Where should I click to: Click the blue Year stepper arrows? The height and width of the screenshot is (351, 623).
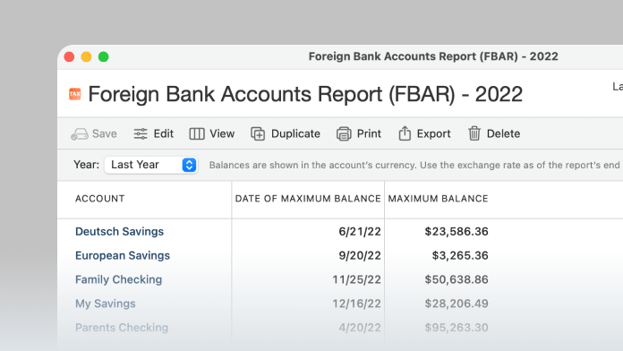[189, 165]
